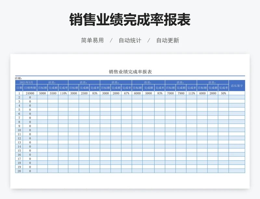Screen dimensions: 260x199
Task: Select the target amount cell 6000
Action: pos(137,93)
